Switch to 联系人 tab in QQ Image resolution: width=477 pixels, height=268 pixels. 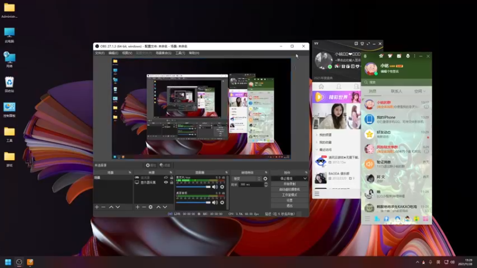397,91
